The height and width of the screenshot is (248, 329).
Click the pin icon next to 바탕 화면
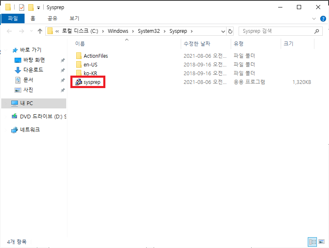[x=62, y=60]
